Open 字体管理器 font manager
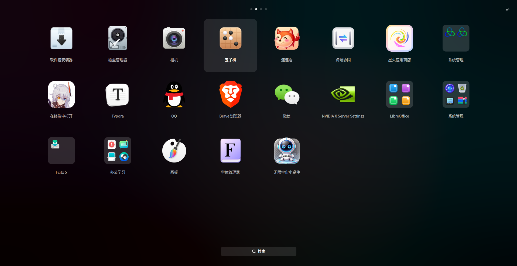Image resolution: width=517 pixels, height=266 pixels. (231, 151)
